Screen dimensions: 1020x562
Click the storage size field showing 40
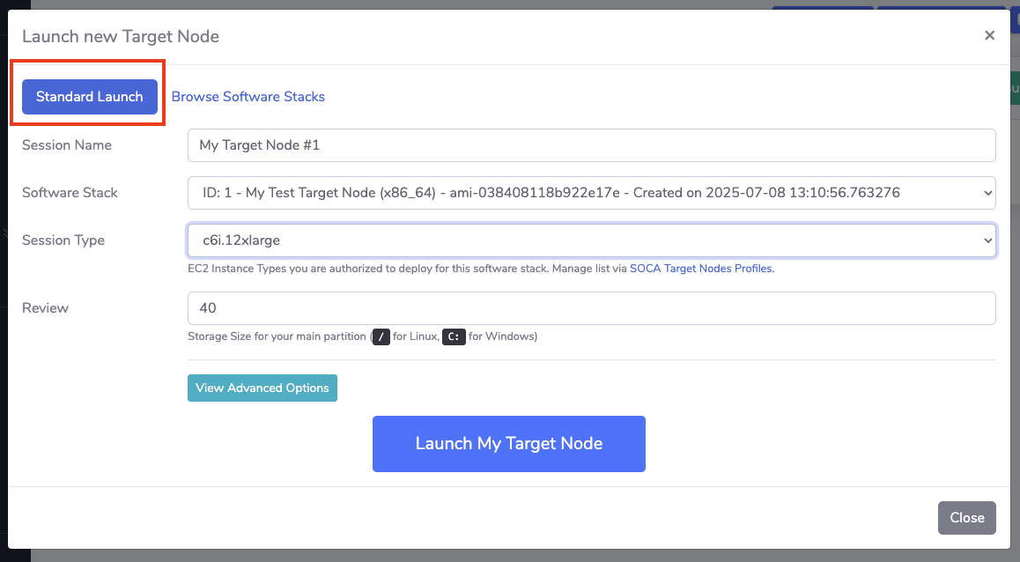click(x=591, y=308)
